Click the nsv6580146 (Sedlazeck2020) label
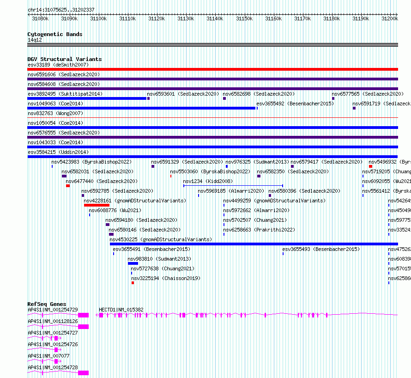Image resolution: width=411 pixels, height=378 pixels. (145, 230)
